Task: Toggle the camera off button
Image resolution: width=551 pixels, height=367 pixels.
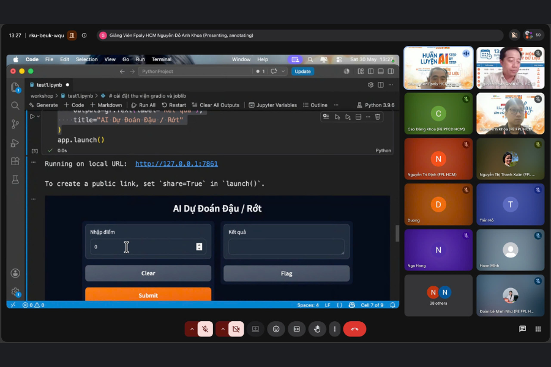Action: coord(236,329)
